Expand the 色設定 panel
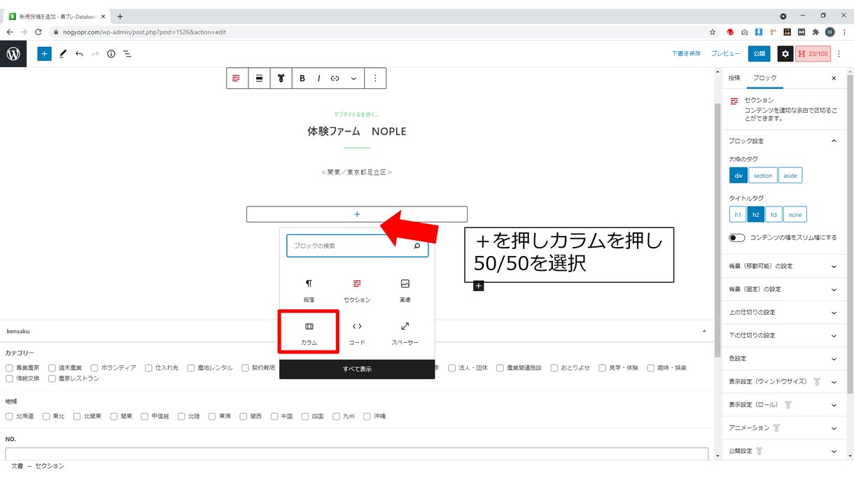The image size is (854, 480). coord(783,358)
